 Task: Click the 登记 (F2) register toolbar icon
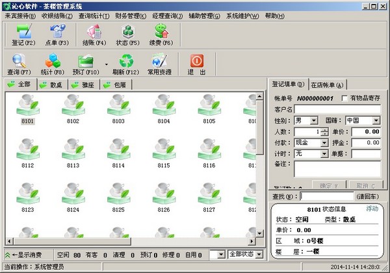pyautogui.click(x=23, y=34)
